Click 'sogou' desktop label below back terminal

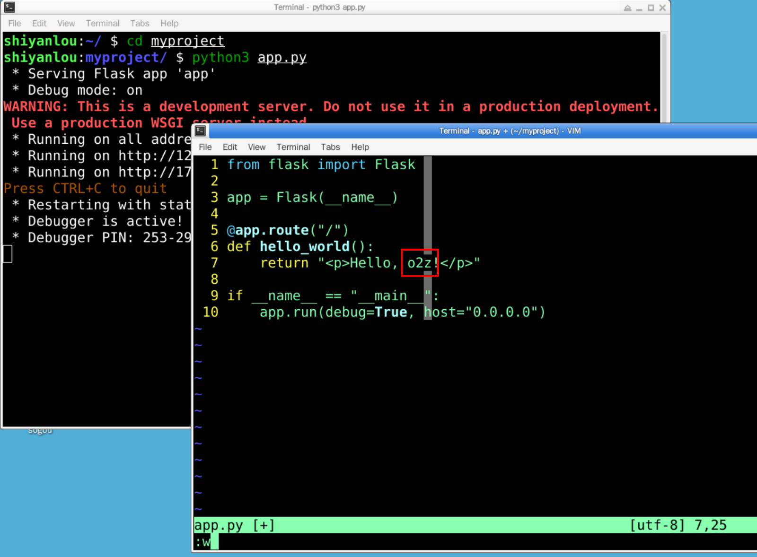click(40, 431)
